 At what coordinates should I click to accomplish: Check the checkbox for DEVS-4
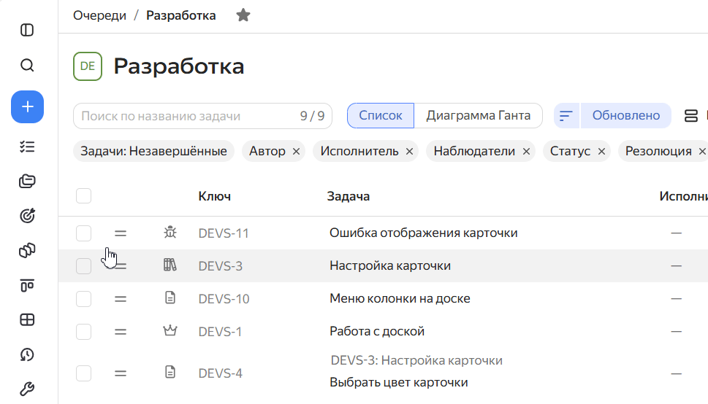tap(83, 373)
